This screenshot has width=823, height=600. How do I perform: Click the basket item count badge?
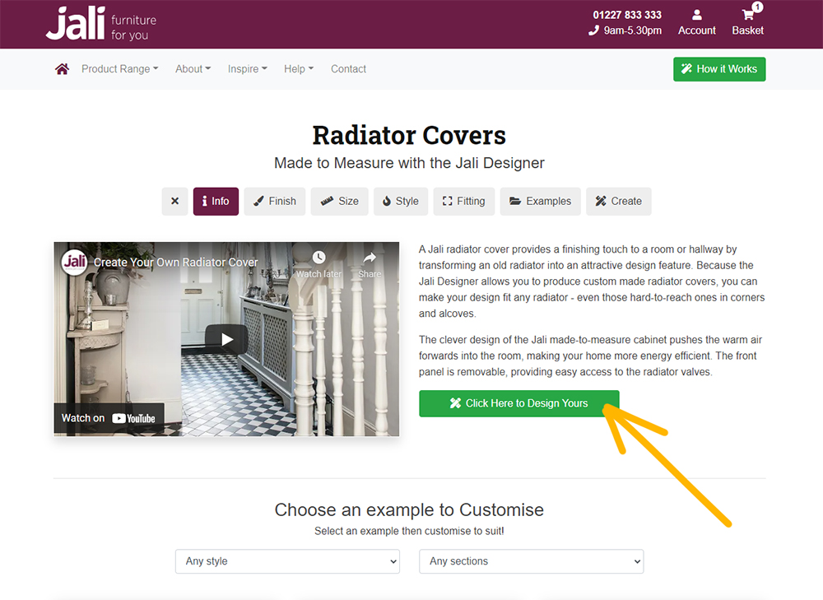(x=757, y=7)
